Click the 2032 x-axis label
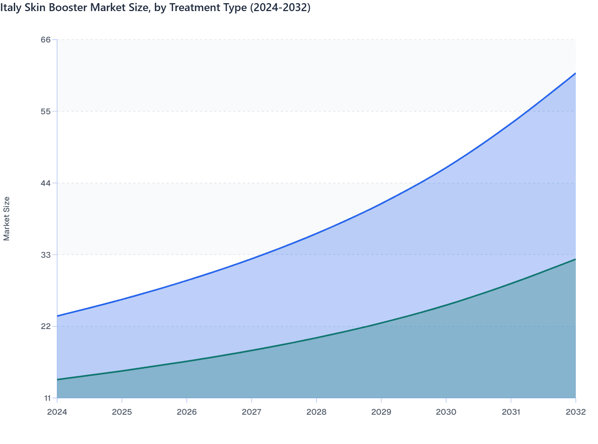This screenshot has height=444, width=598. [x=576, y=412]
